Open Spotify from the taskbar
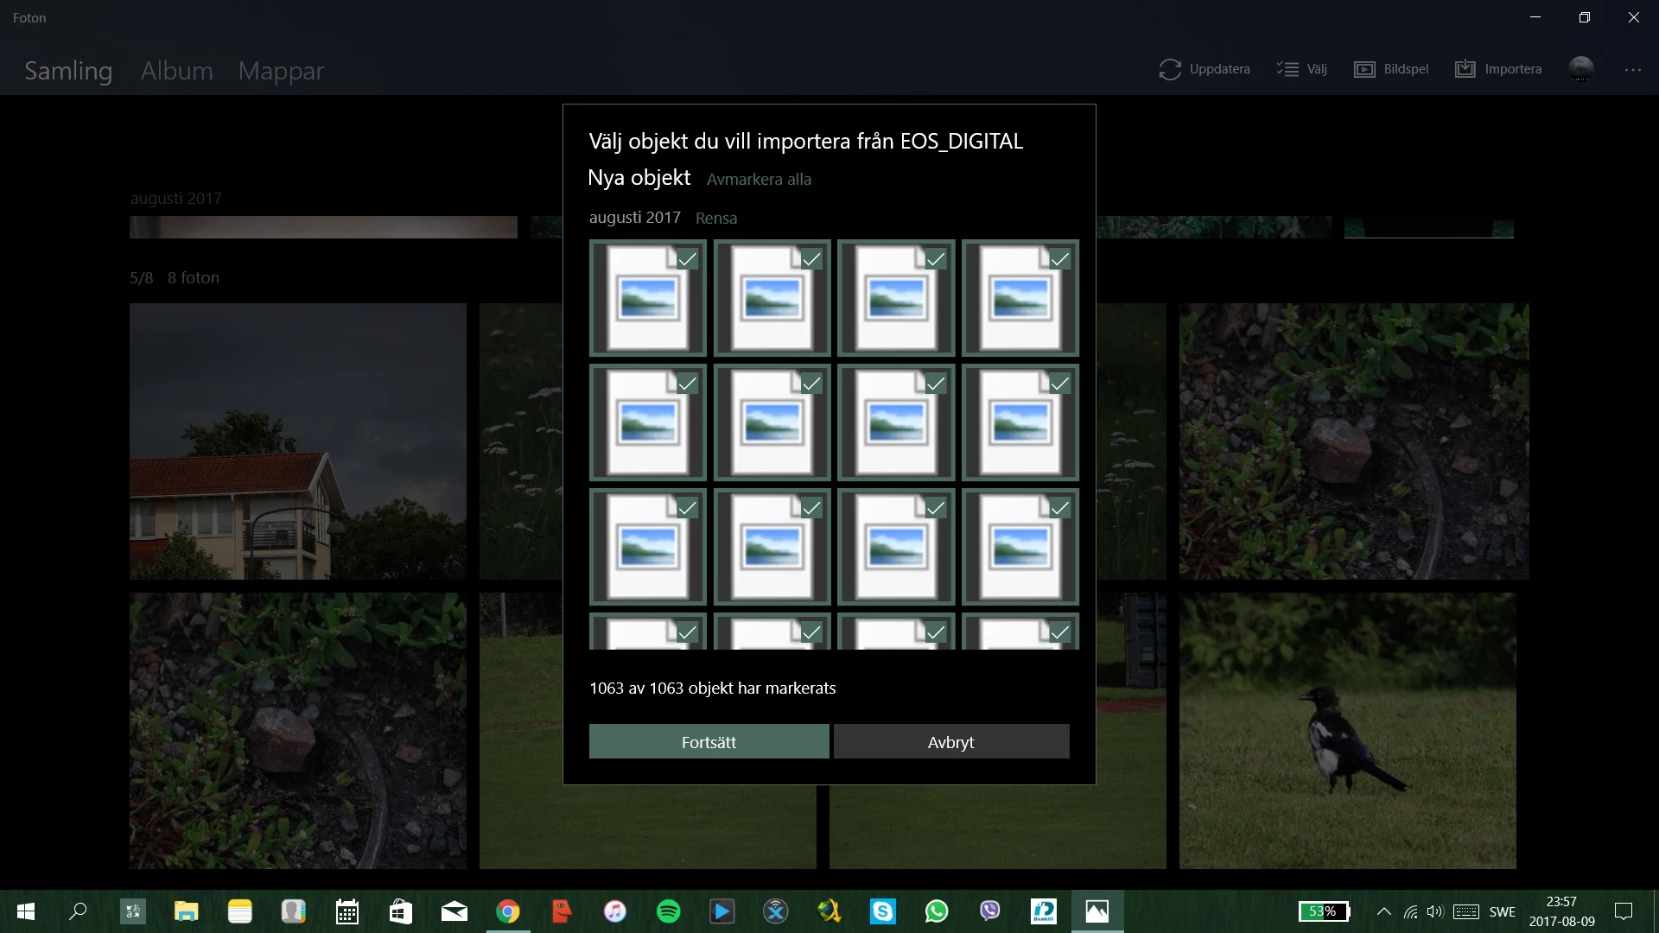The image size is (1659, 933). click(x=668, y=911)
